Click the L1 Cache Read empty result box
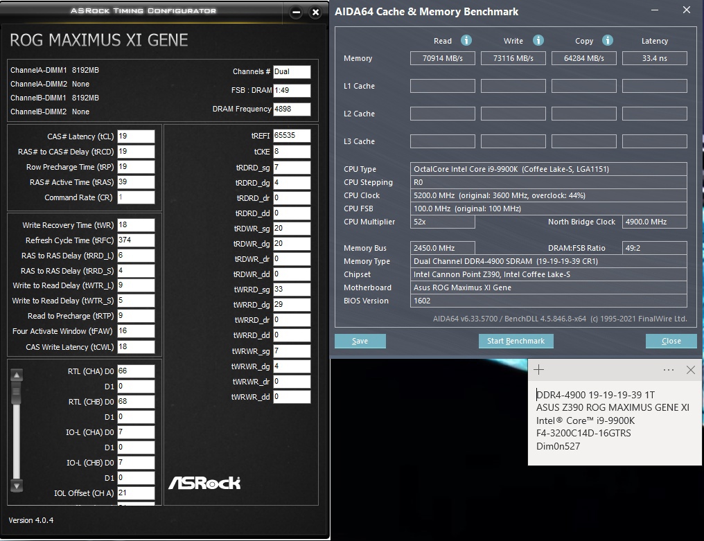The height and width of the screenshot is (541, 704). pos(443,86)
